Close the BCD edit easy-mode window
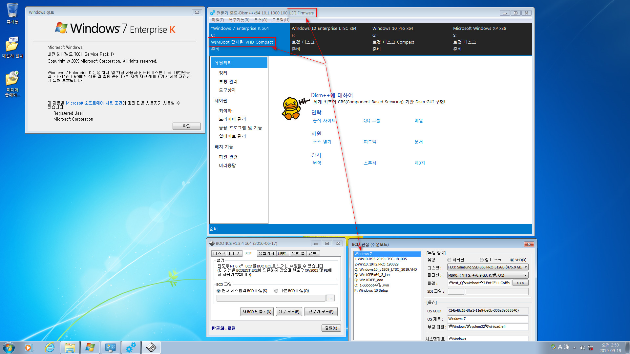 (x=529, y=244)
